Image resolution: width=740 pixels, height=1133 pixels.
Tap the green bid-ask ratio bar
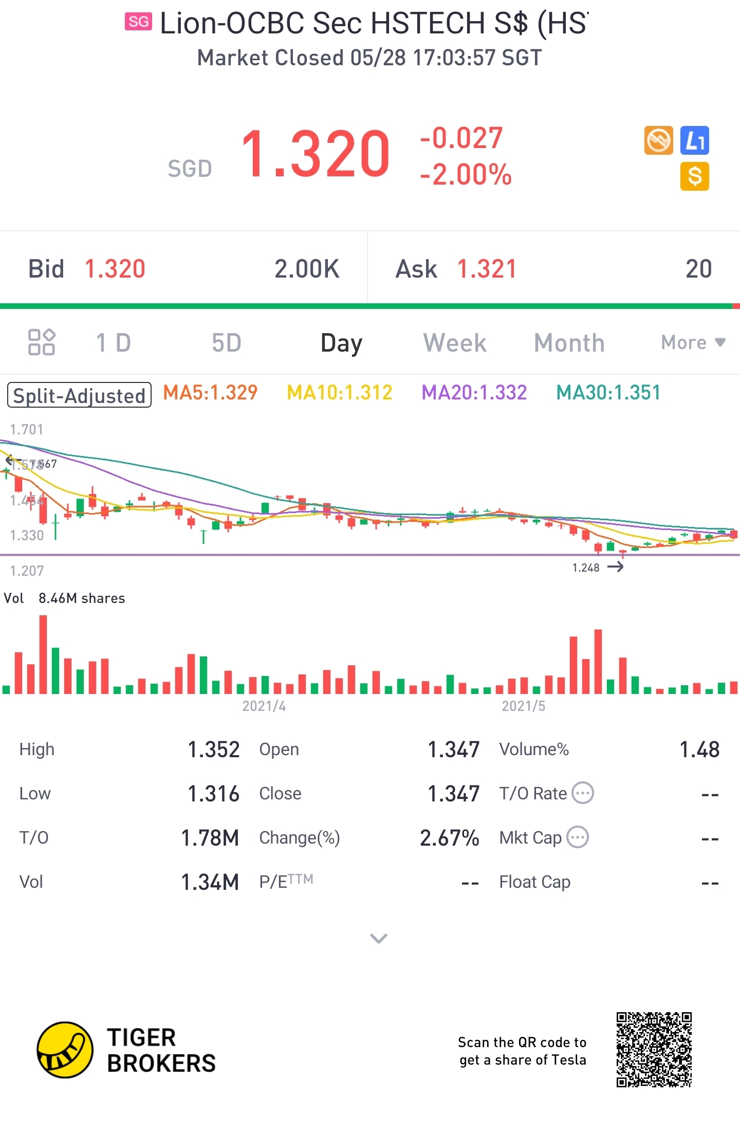(366, 306)
